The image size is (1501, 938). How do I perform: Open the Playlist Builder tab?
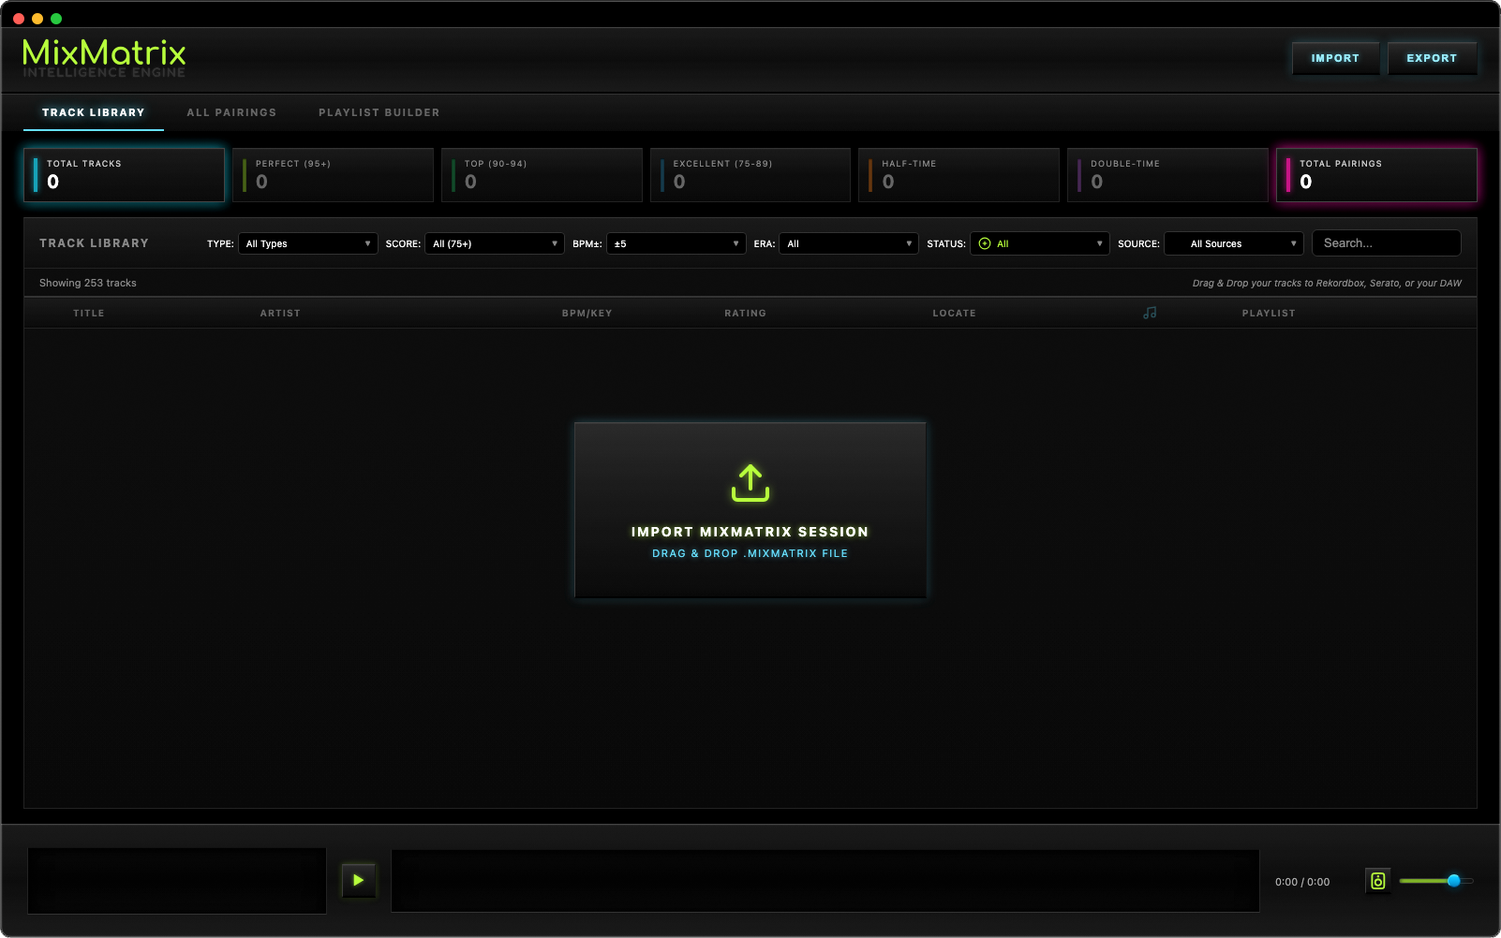tap(379, 112)
